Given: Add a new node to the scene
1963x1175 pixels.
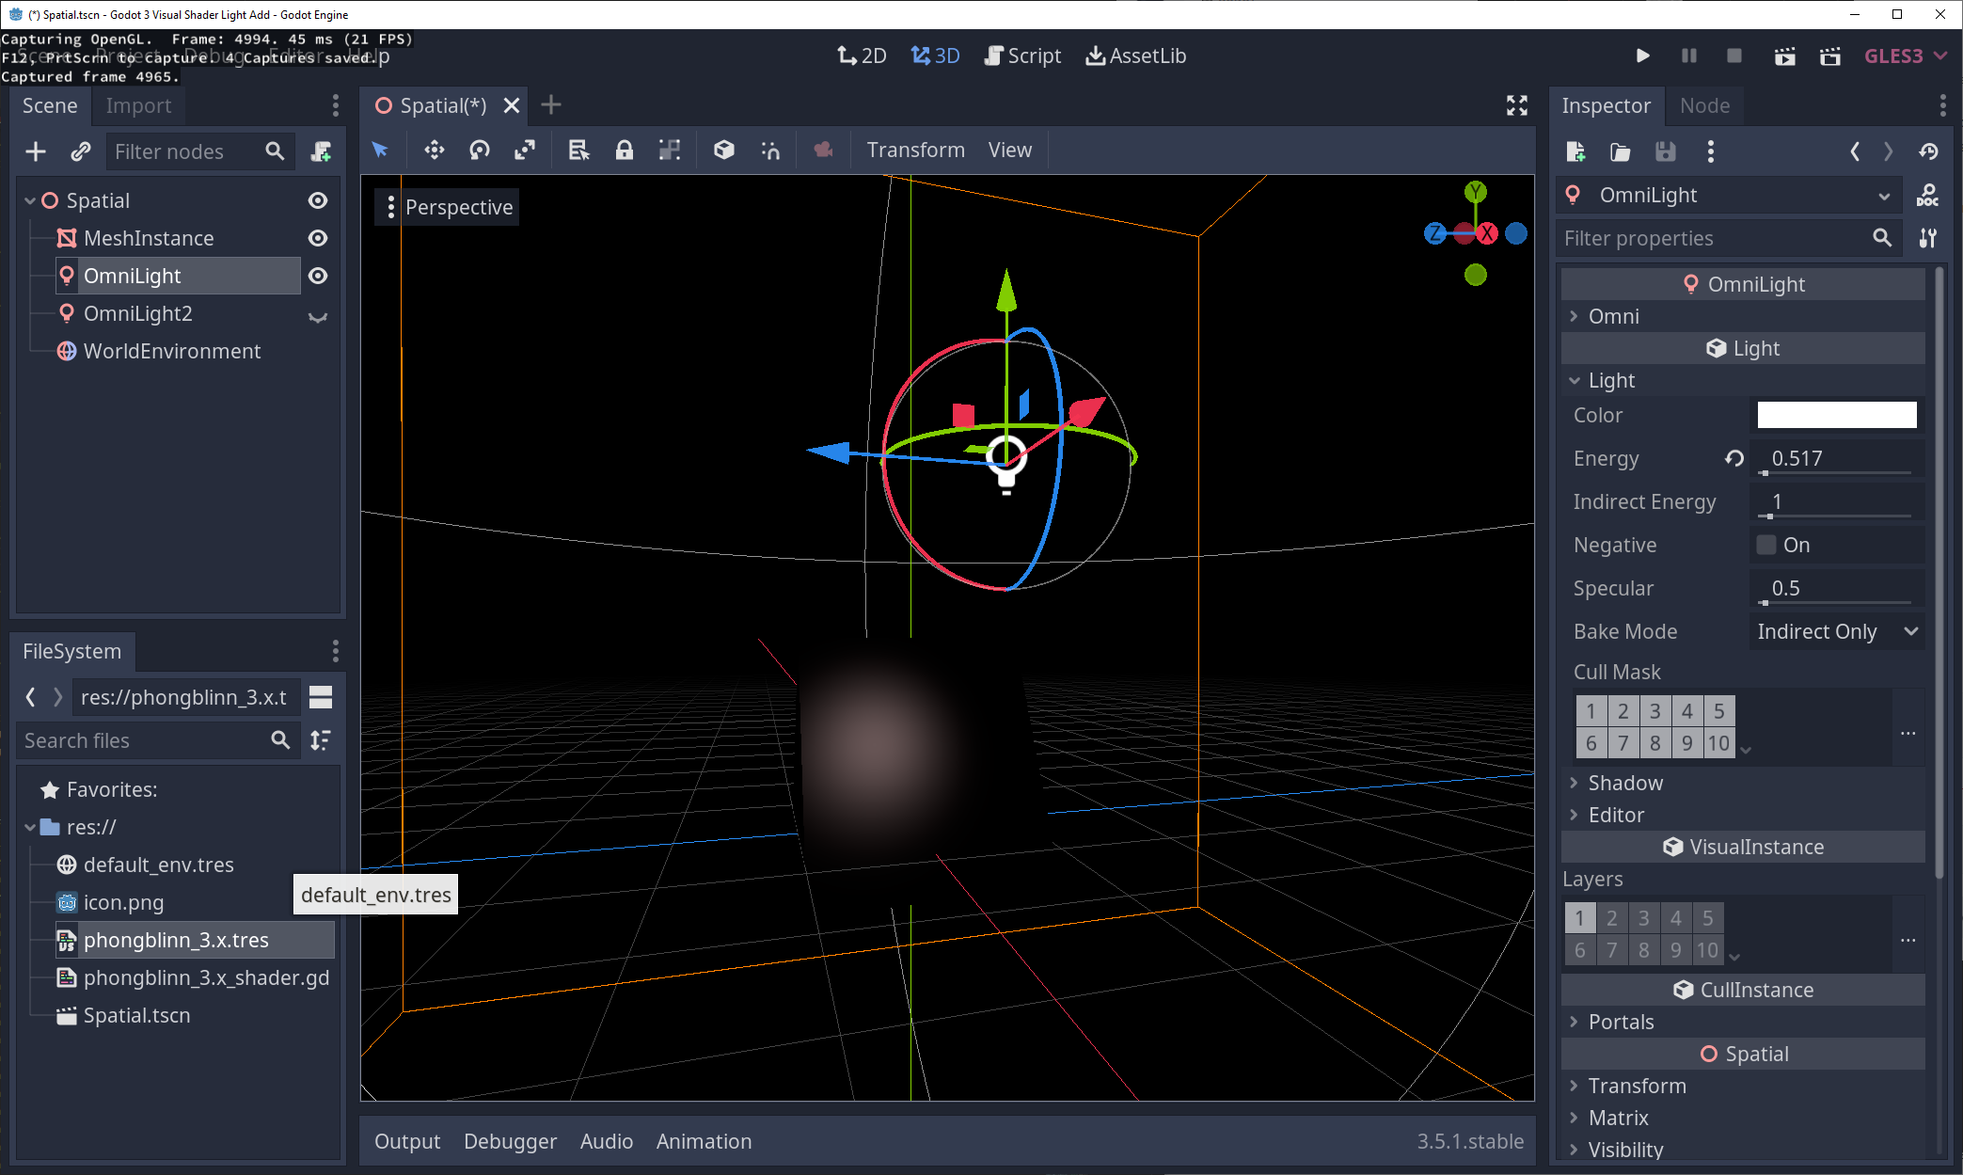Looking at the screenshot, I should tap(35, 151).
